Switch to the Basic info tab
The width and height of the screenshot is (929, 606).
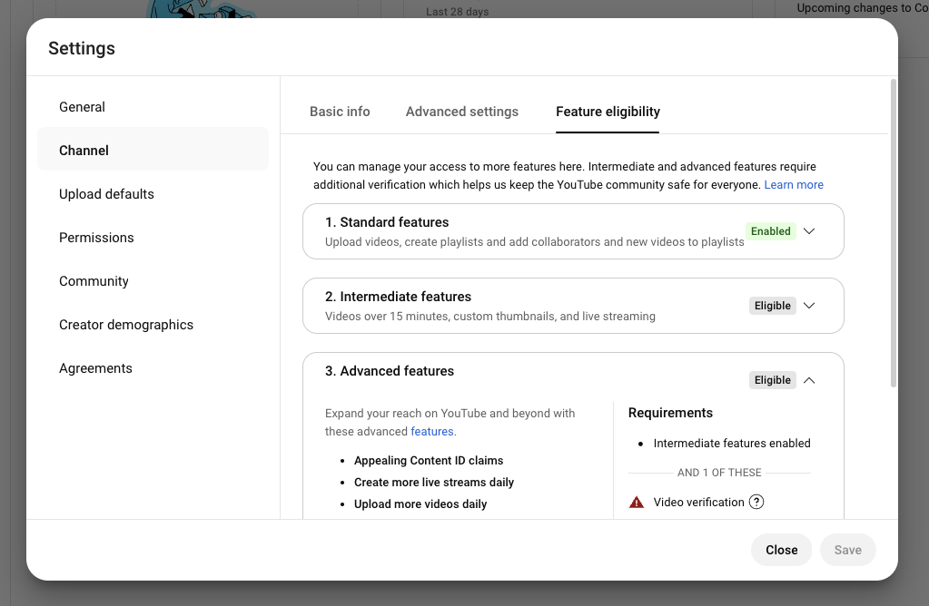[x=340, y=112]
